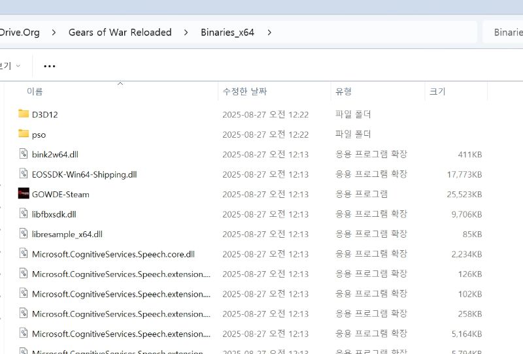The width and height of the screenshot is (523, 354).
Task: Click the 2,234KB size value
Action: (467, 254)
